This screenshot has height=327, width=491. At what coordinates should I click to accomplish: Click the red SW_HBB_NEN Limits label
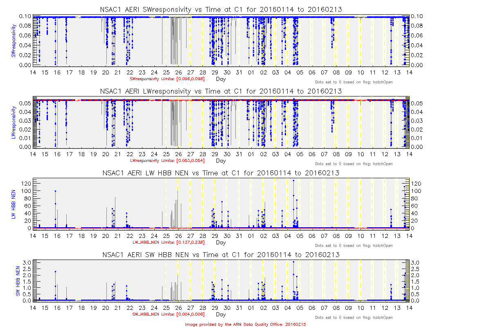tap(169, 314)
